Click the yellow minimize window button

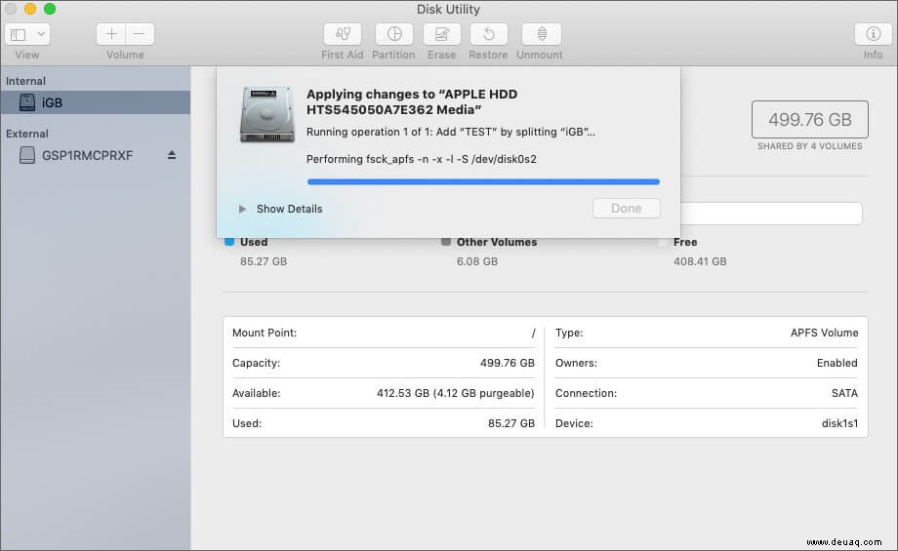[x=30, y=9]
